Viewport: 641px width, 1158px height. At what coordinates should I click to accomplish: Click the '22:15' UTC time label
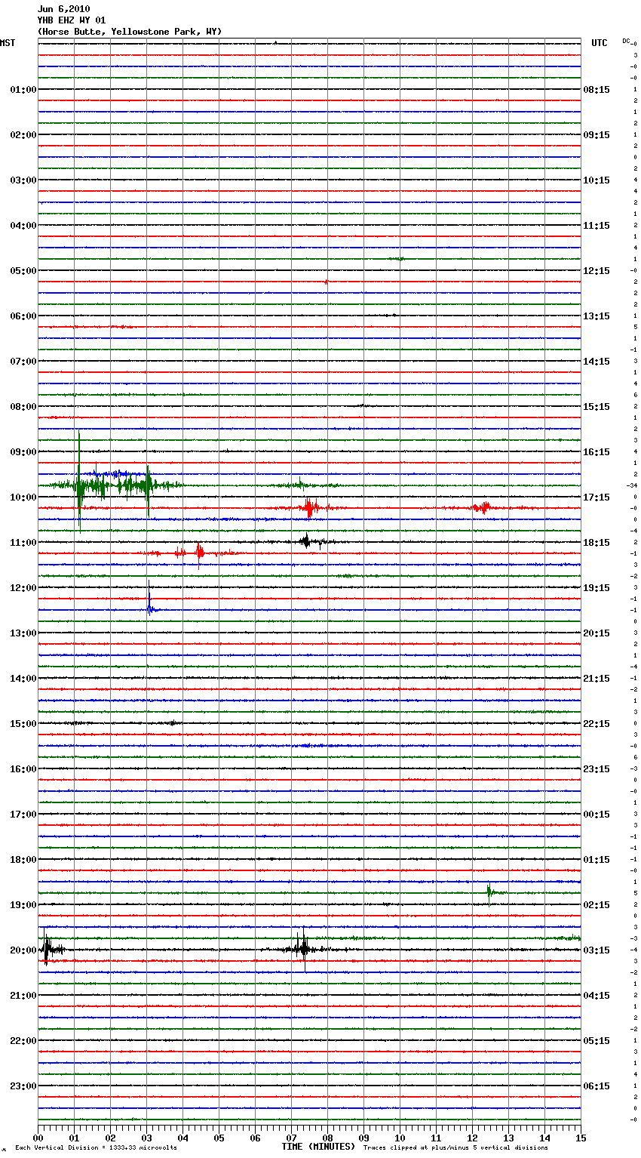tap(597, 724)
